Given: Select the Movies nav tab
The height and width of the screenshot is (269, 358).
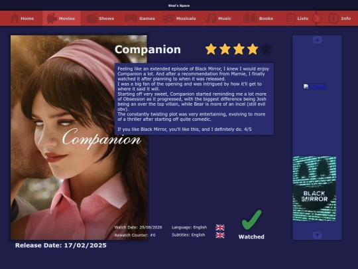Looking at the screenshot, I should coord(61,19).
